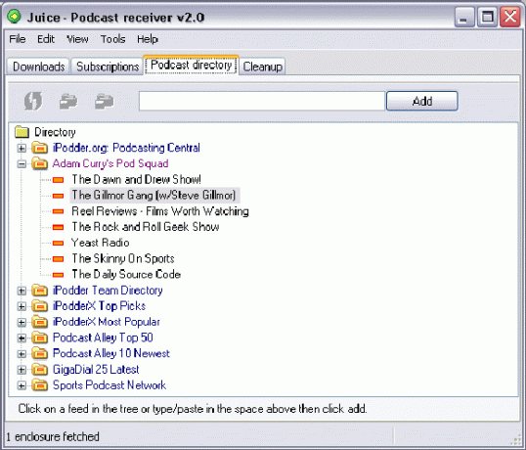Select Reel Reviews - Films Worth Watching
This screenshot has width=526, height=450.
pyautogui.click(x=160, y=211)
